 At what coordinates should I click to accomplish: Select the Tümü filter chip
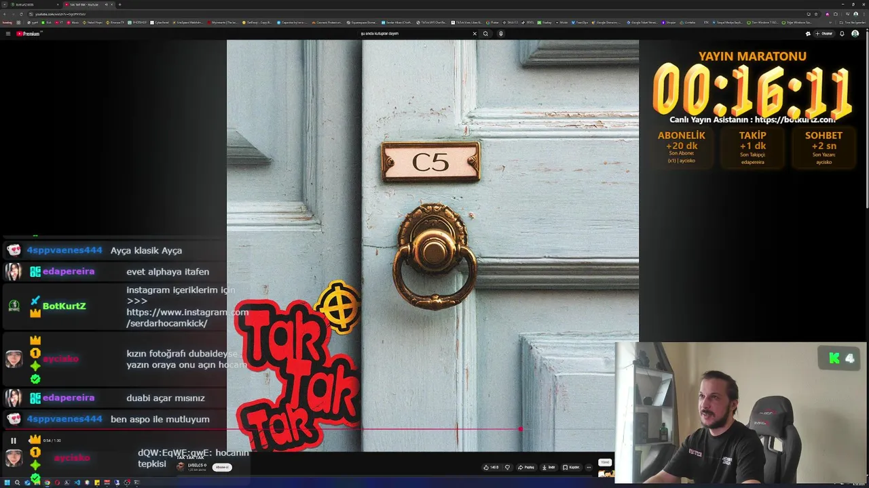(x=605, y=462)
